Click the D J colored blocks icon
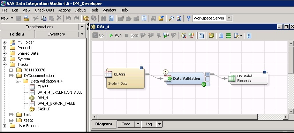This screenshot has width=294, height=133. pos(191,36)
